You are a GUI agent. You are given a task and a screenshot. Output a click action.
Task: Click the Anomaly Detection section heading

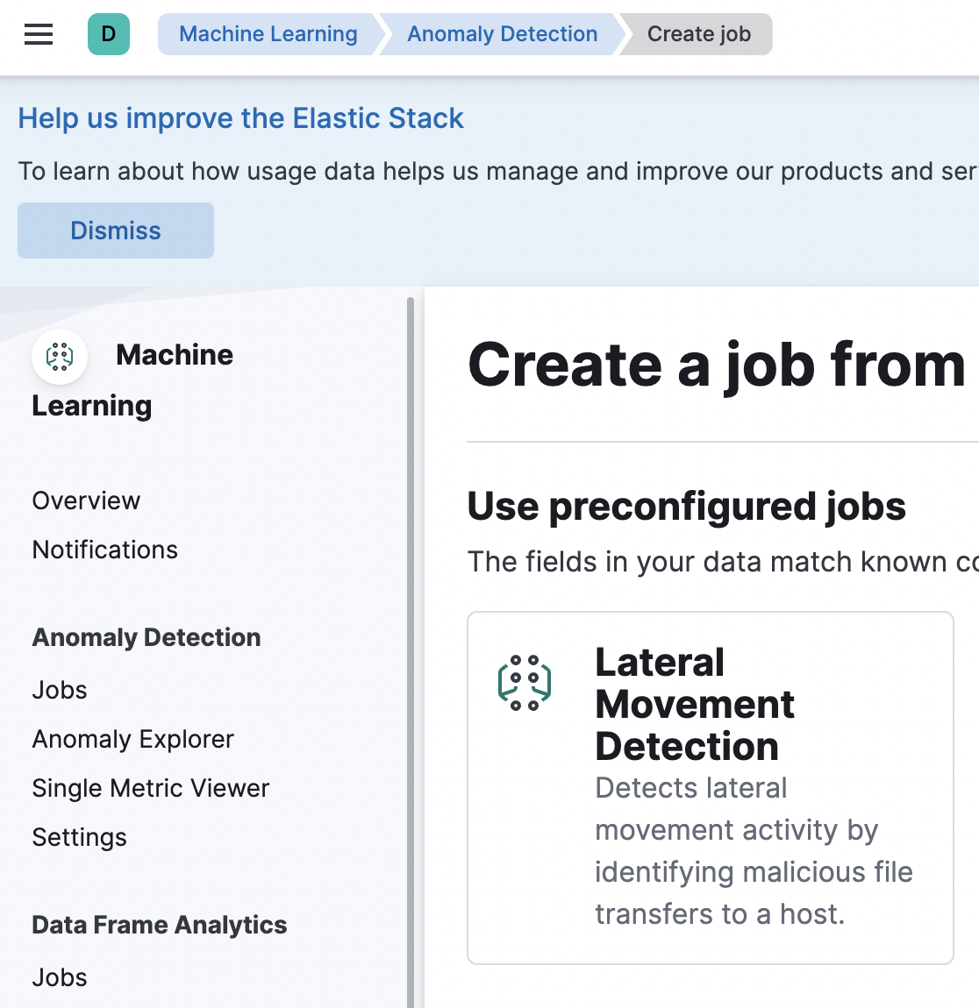pos(146,638)
